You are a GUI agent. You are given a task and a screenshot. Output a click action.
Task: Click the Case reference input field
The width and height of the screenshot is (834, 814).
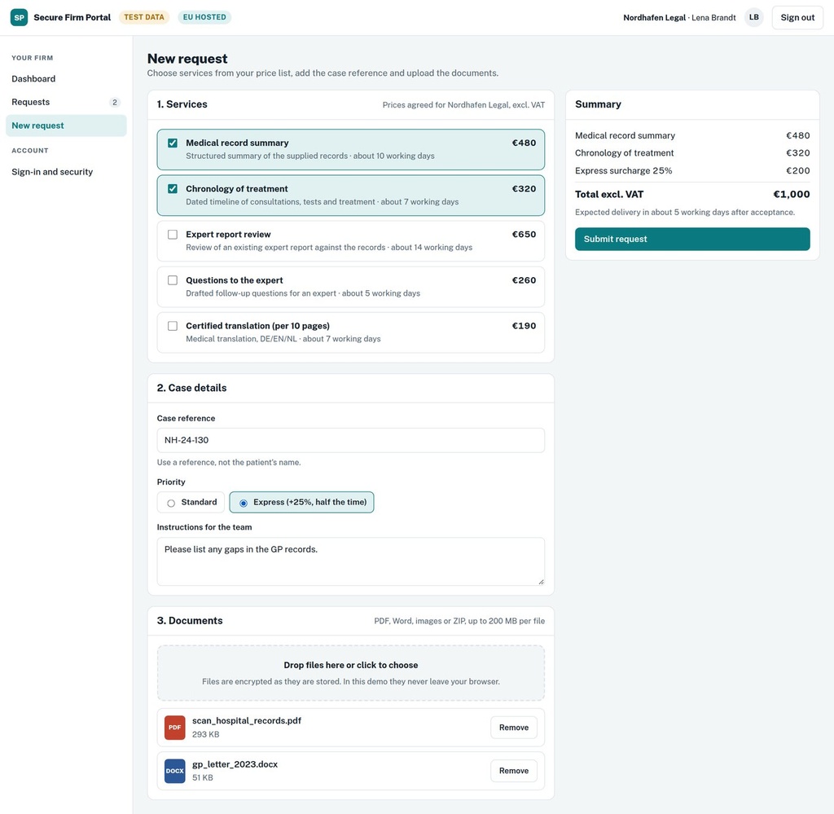(x=350, y=440)
